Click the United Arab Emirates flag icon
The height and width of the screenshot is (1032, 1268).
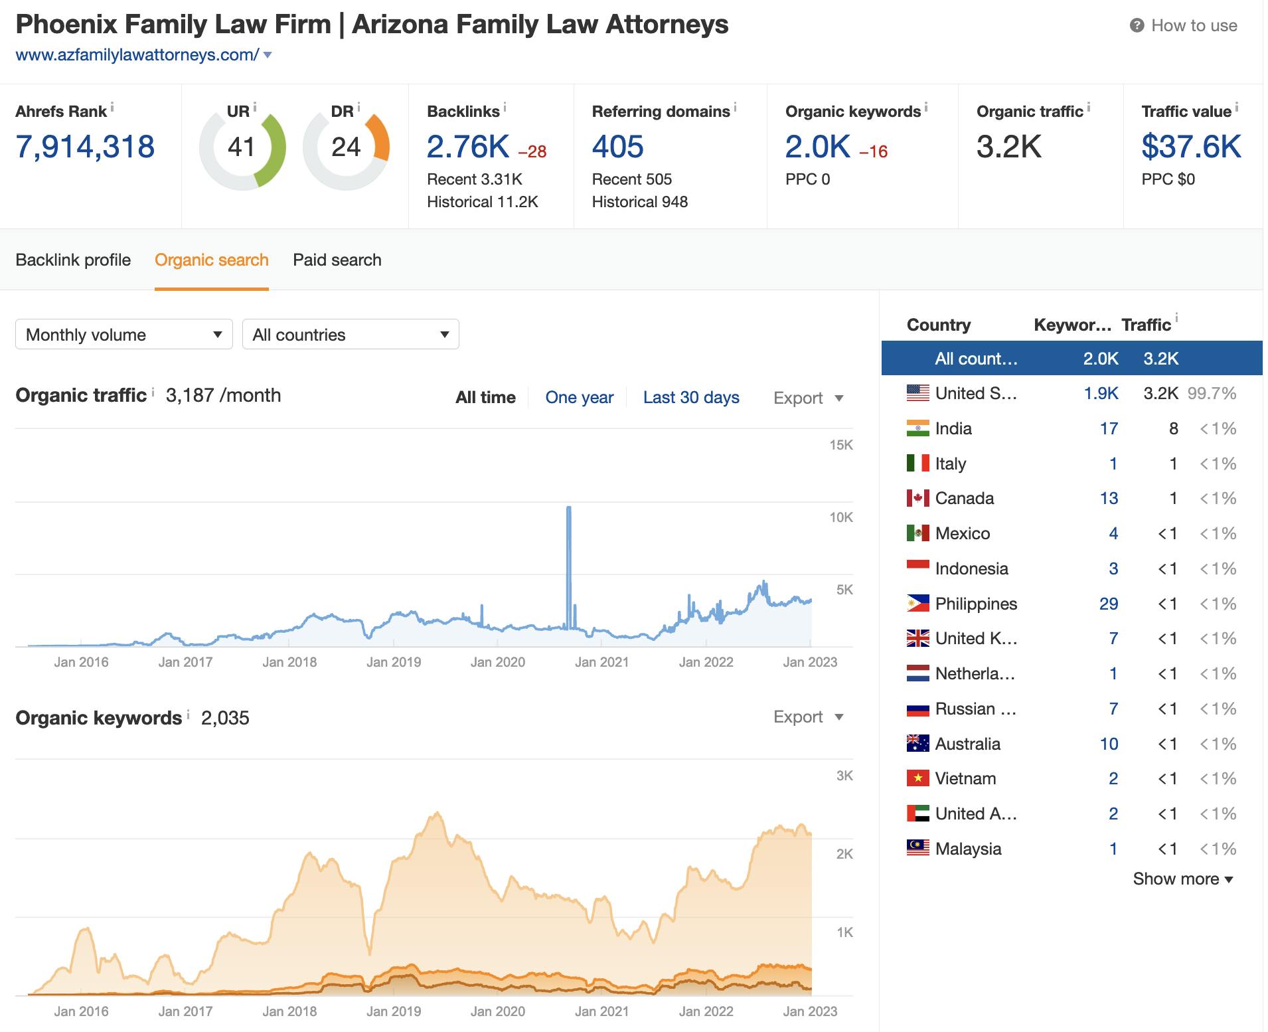click(917, 814)
